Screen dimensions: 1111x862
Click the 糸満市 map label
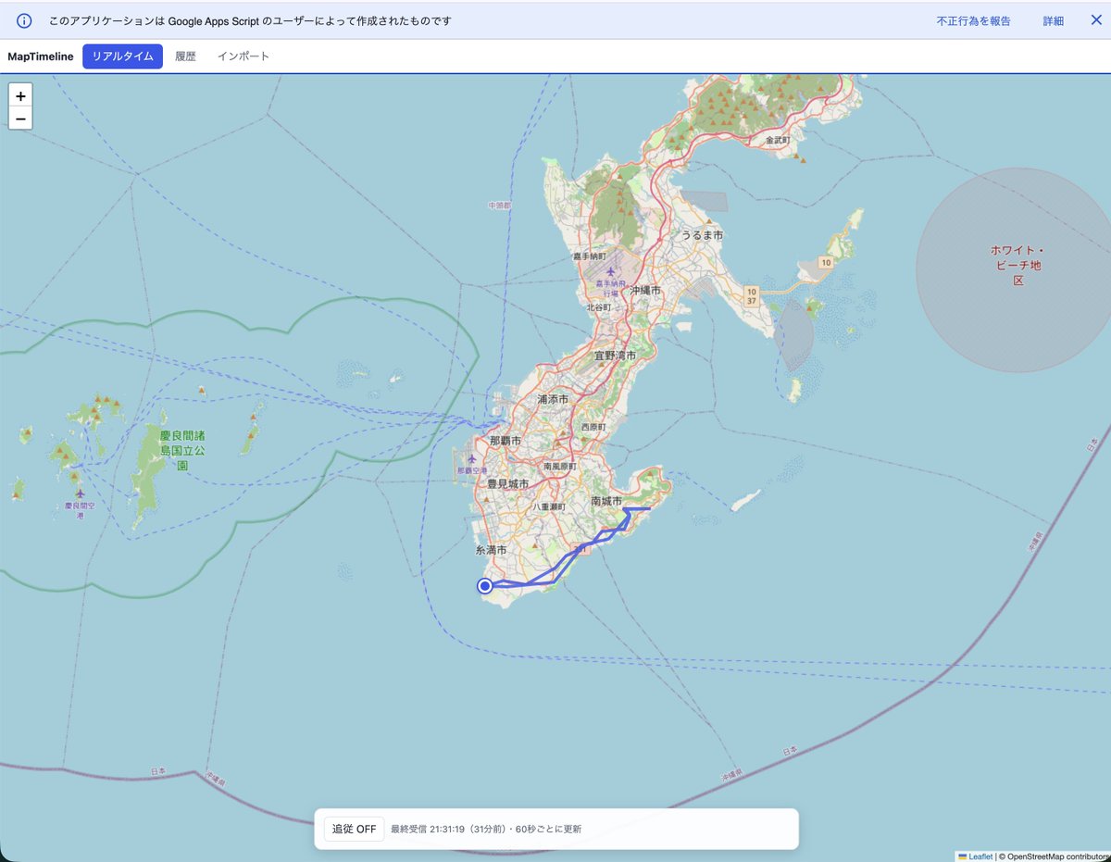coord(491,550)
